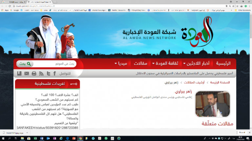The width and height of the screenshot is (252, 141).
Task: Click the browser Back arrow
Action: [x=2, y=6]
